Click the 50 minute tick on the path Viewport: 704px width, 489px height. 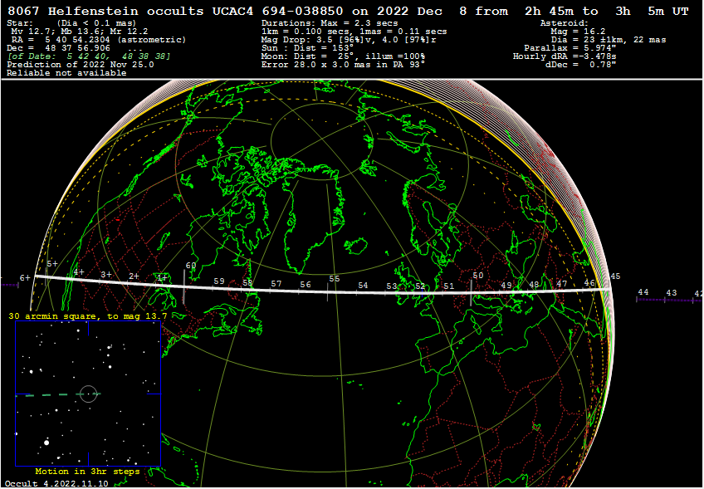[477, 276]
